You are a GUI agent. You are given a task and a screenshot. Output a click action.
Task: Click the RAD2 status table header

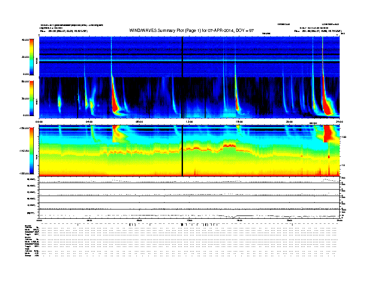(28, 225)
